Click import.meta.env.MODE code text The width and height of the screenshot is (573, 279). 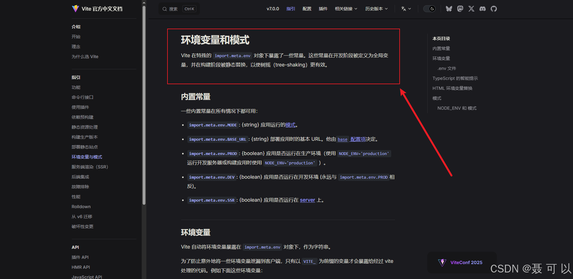pyautogui.click(x=213, y=125)
